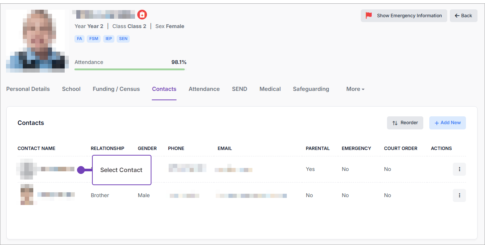The width and height of the screenshot is (485, 245).
Task: Click the first contact's avatar
Action: point(26,169)
